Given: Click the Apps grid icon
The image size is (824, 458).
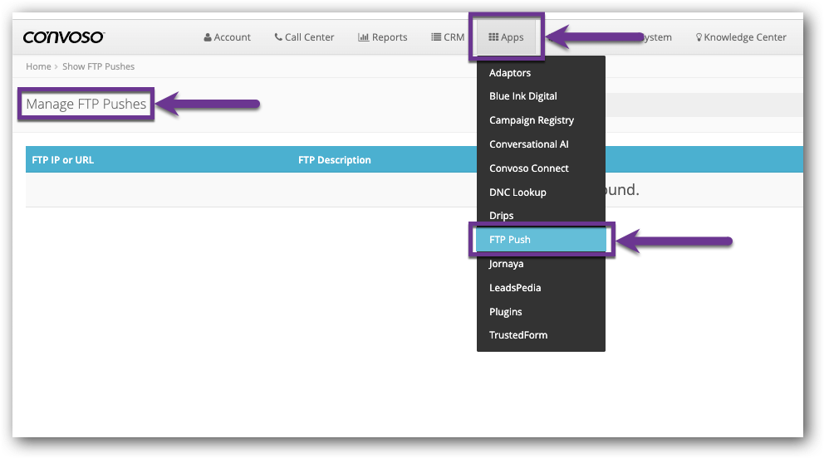Looking at the screenshot, I should (x=493, y=37).
